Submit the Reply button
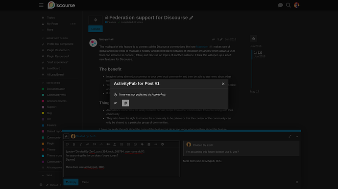Screen dimensions: 338x189 (71, 182)
